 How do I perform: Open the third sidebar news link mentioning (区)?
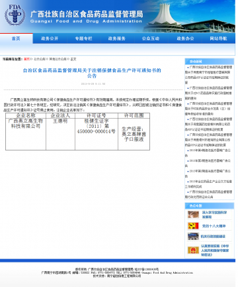click(208, 109)
